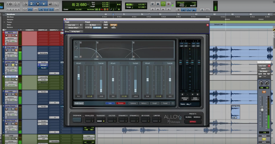Open the Alloy LIMITER module
Image resolution: width=275 pixels, height=144 pixels.
pyautogui.click(x=157, y=120)
